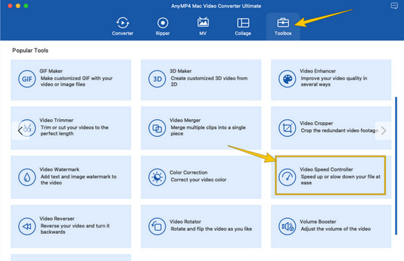Click the Video Rotator icon

[157, 226]
